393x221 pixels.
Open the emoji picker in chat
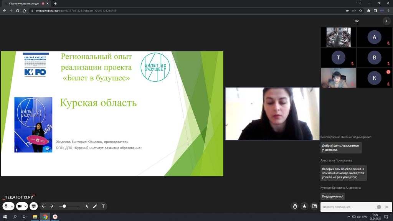tap(379, 207)
